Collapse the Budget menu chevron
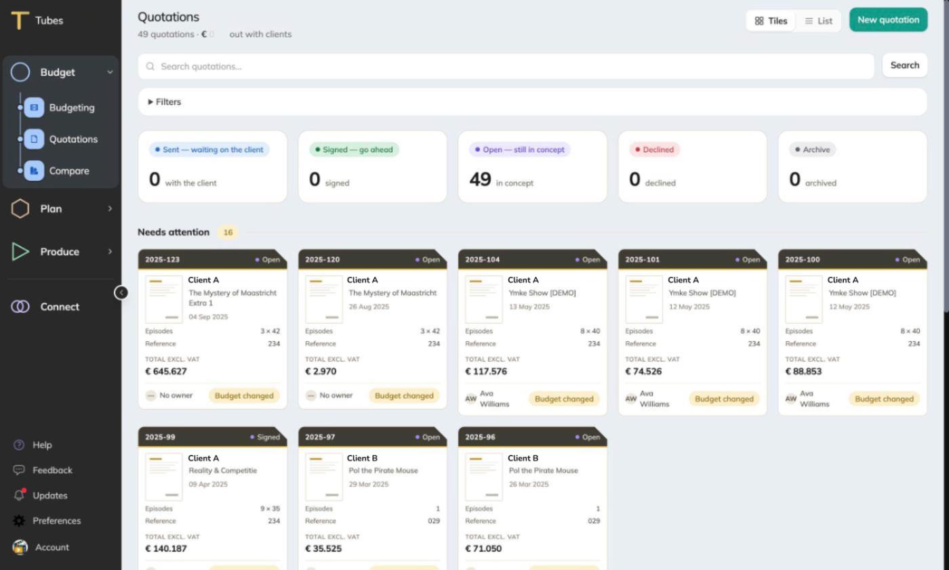The width and height of the screenshot is (949, 570). pos(110,72)
